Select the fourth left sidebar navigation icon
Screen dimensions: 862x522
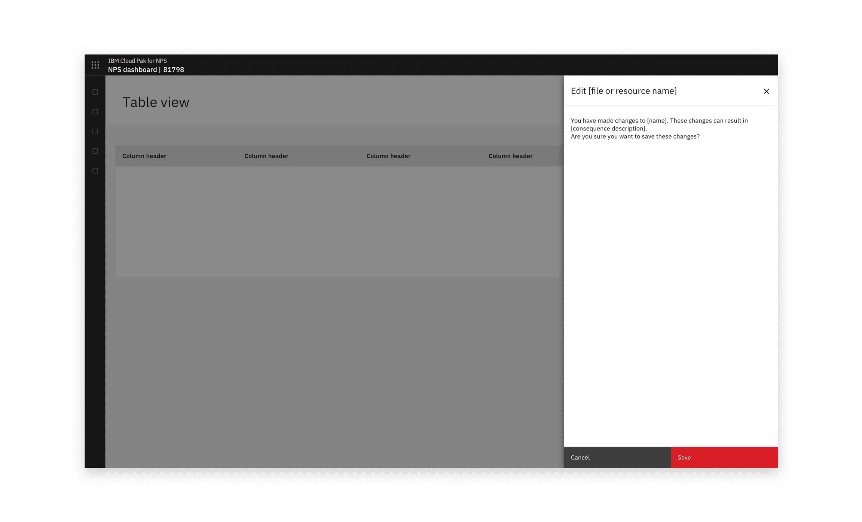click(x=95, y=151)
